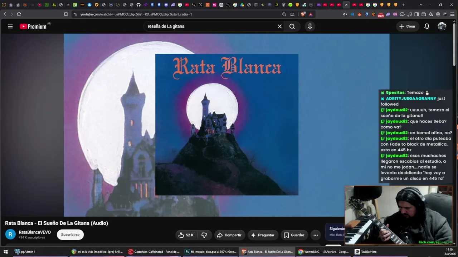Bookmark this page in the address bar
This screenshot has width=458, height=257.
[x=66, y=14]
